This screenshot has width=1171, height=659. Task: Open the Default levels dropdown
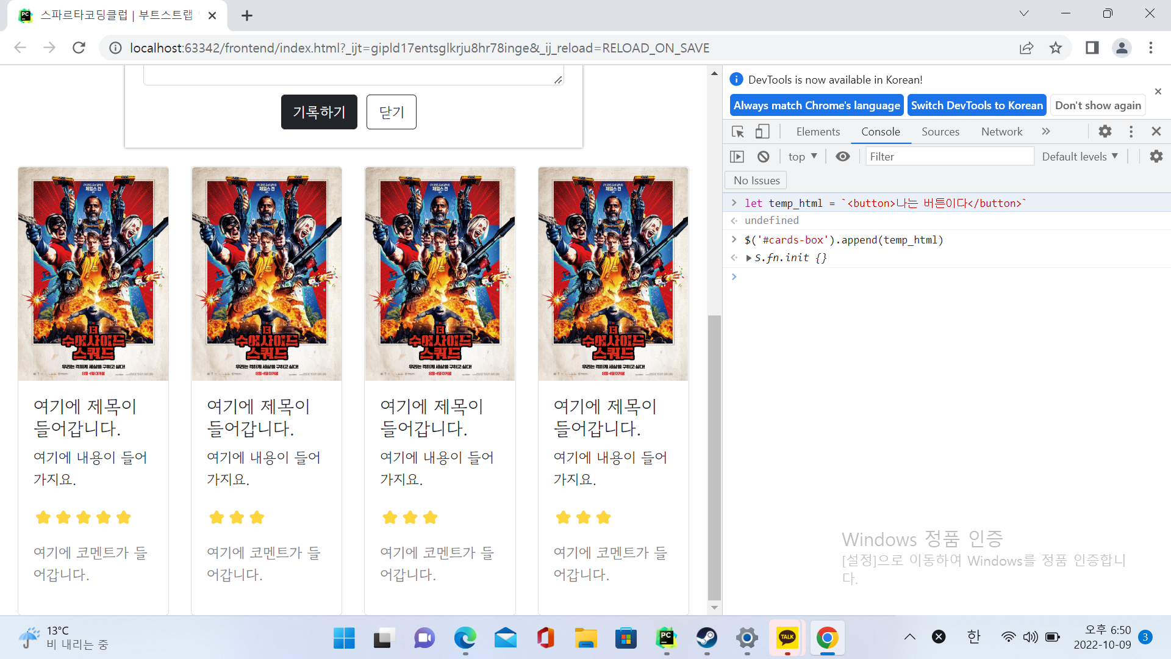(x=1080, y=156)
